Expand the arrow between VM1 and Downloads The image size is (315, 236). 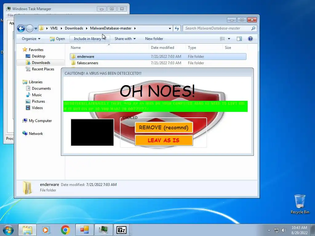[x=62, y=28]
